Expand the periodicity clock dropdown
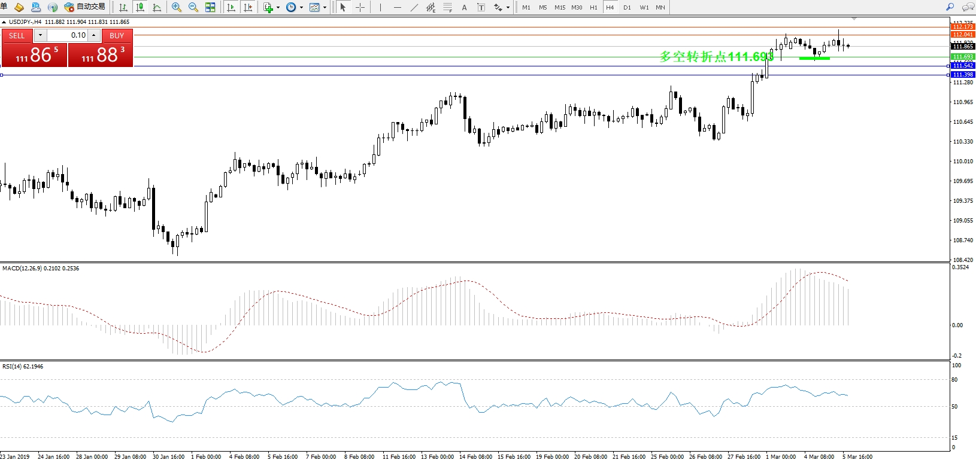976x460 pixels. tap(301, 7)
